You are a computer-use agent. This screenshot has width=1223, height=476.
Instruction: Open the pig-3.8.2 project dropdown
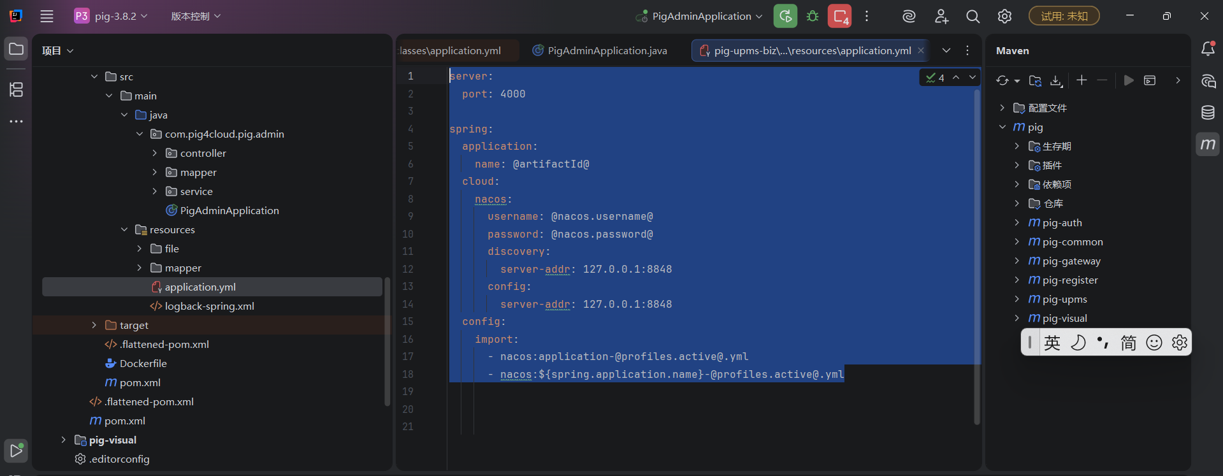coord(111,17)
